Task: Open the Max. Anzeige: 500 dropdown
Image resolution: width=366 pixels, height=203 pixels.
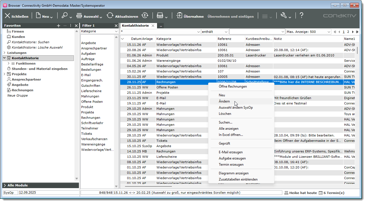Action: click(329, 32)
